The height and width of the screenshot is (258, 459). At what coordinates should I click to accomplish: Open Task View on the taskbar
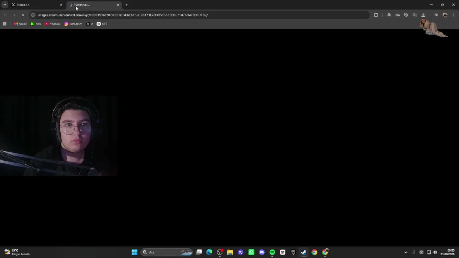199,252
